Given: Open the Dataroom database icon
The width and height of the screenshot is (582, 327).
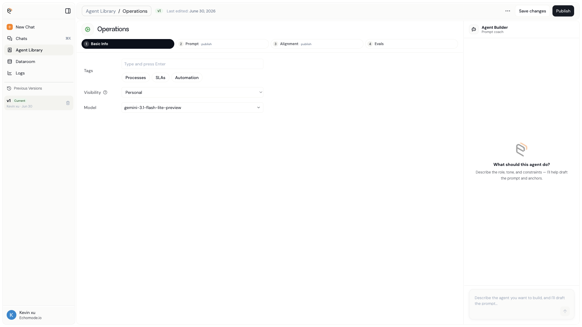Looking at the screenshot, I should pos(10,61).
